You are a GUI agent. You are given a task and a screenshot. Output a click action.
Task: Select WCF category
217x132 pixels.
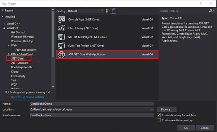(14, 85)
